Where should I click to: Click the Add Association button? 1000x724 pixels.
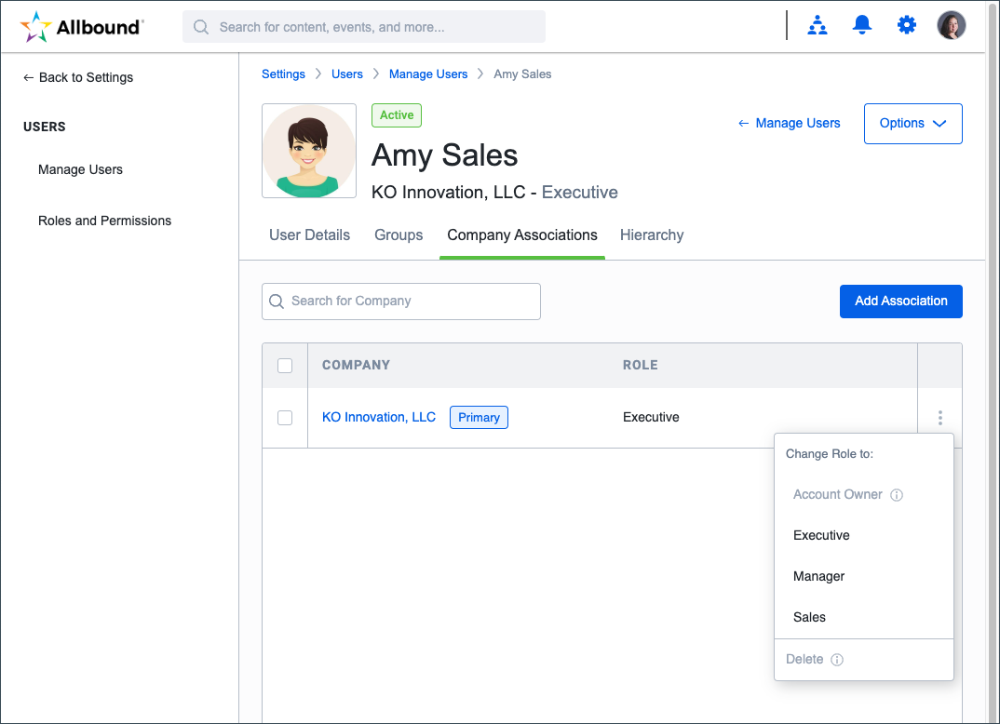coord(900,302)
